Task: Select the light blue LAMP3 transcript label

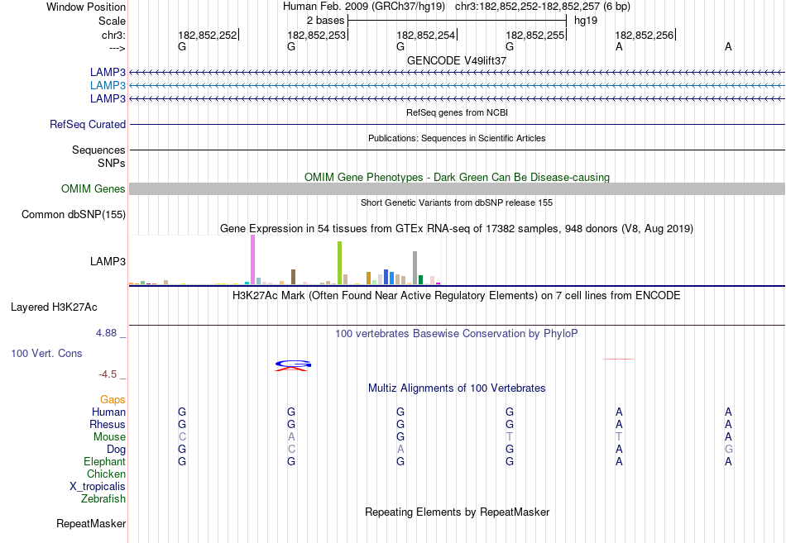Action: click(x=108, y=85)
